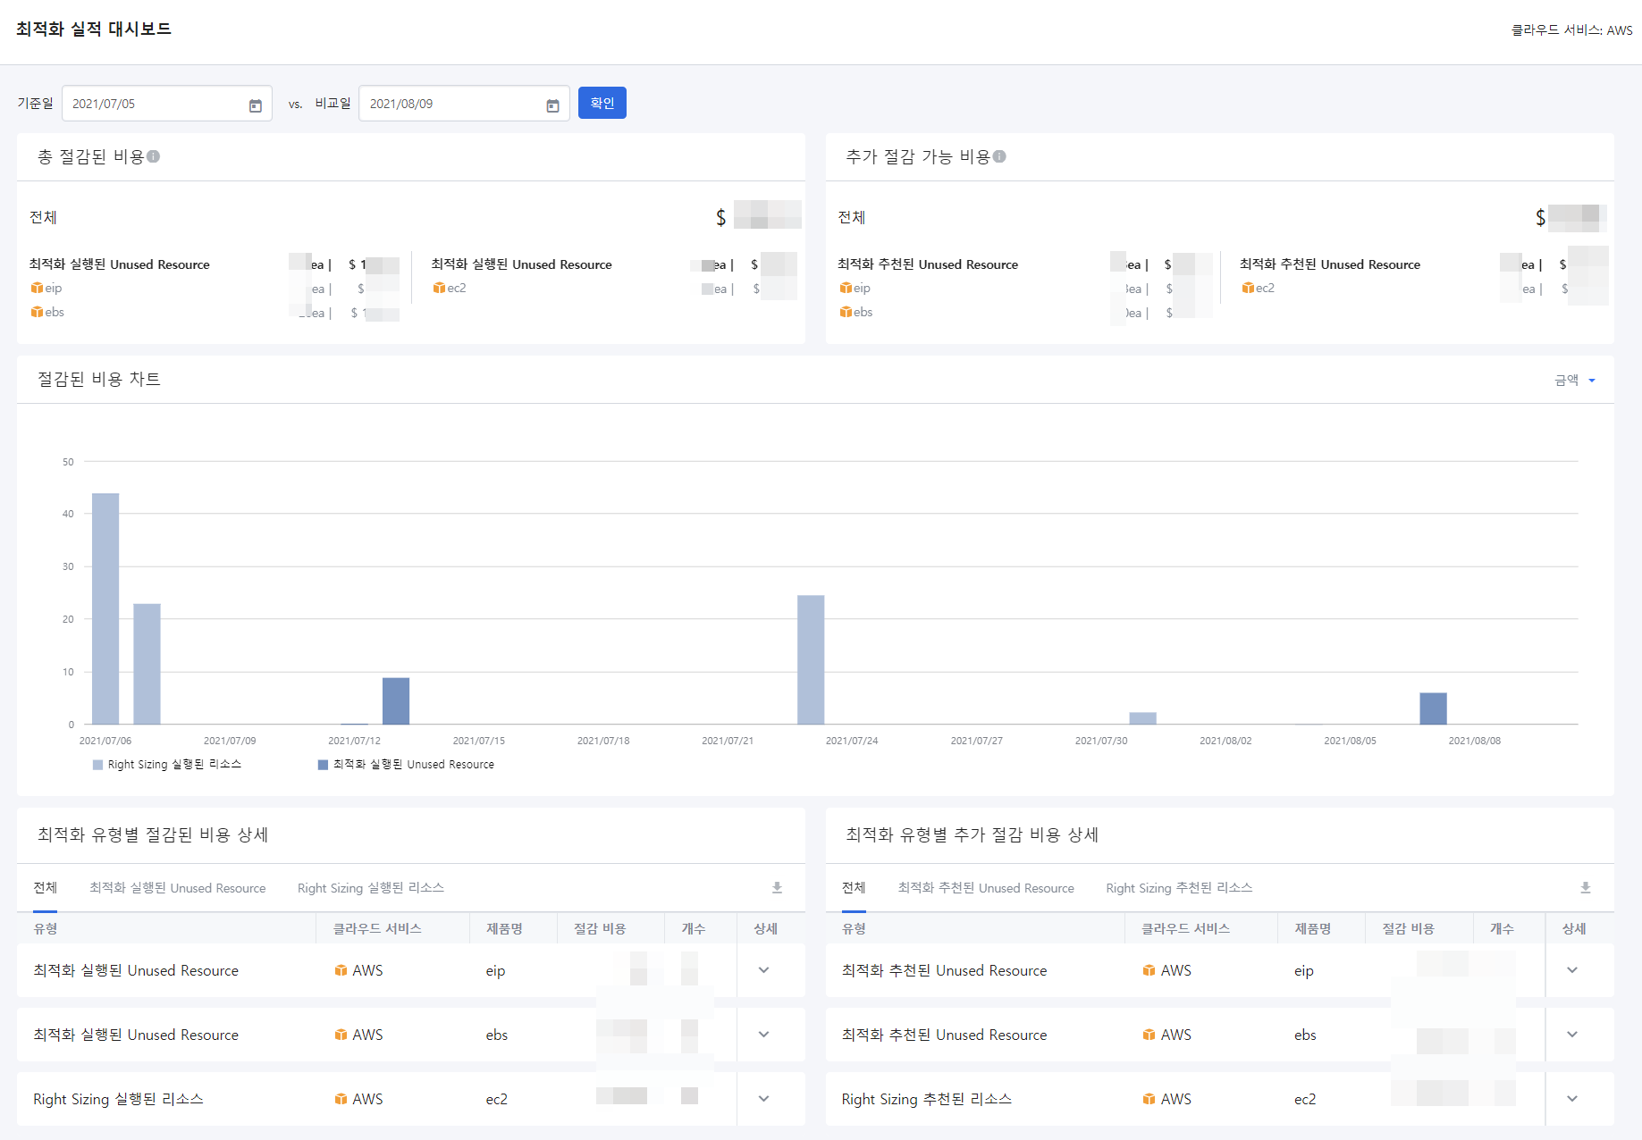Click info icon next to 추가 절감 가능 비용

(x=999, y=156)
